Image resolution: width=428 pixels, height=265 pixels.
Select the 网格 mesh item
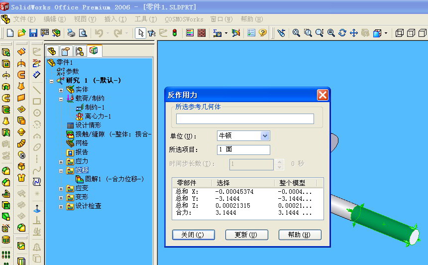[82, 143]
